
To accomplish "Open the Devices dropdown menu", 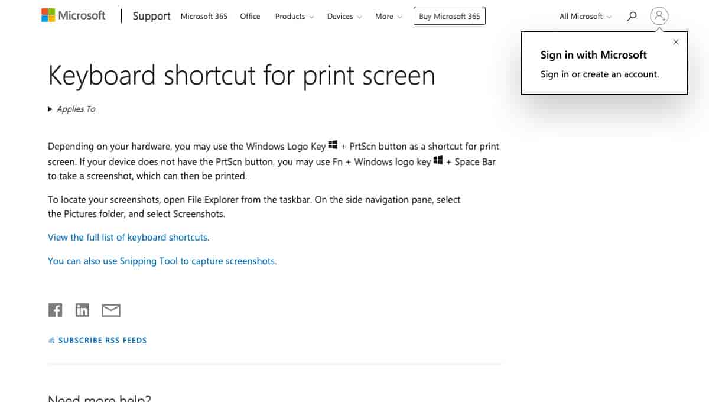I will pyautogui.click(x=344, y=17).
